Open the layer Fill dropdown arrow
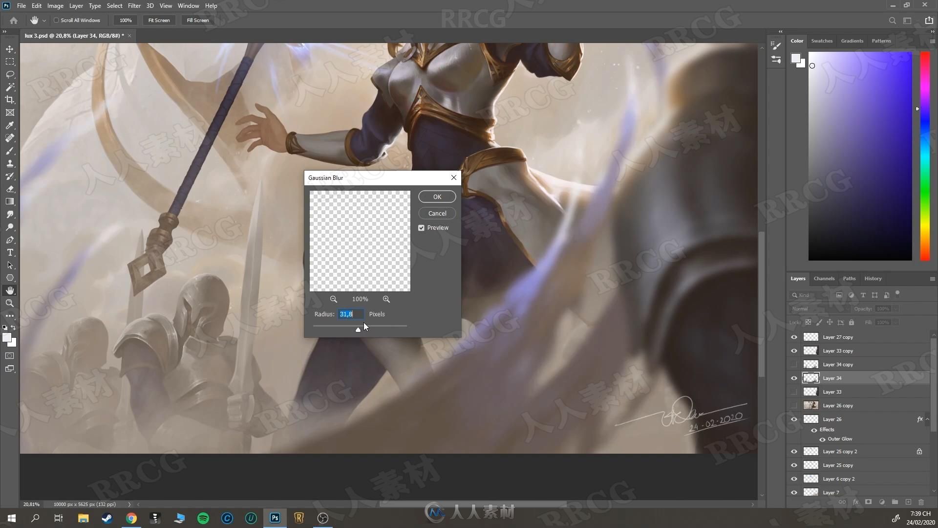Viewport: 938px width, 528px height. tap(895, 322)
